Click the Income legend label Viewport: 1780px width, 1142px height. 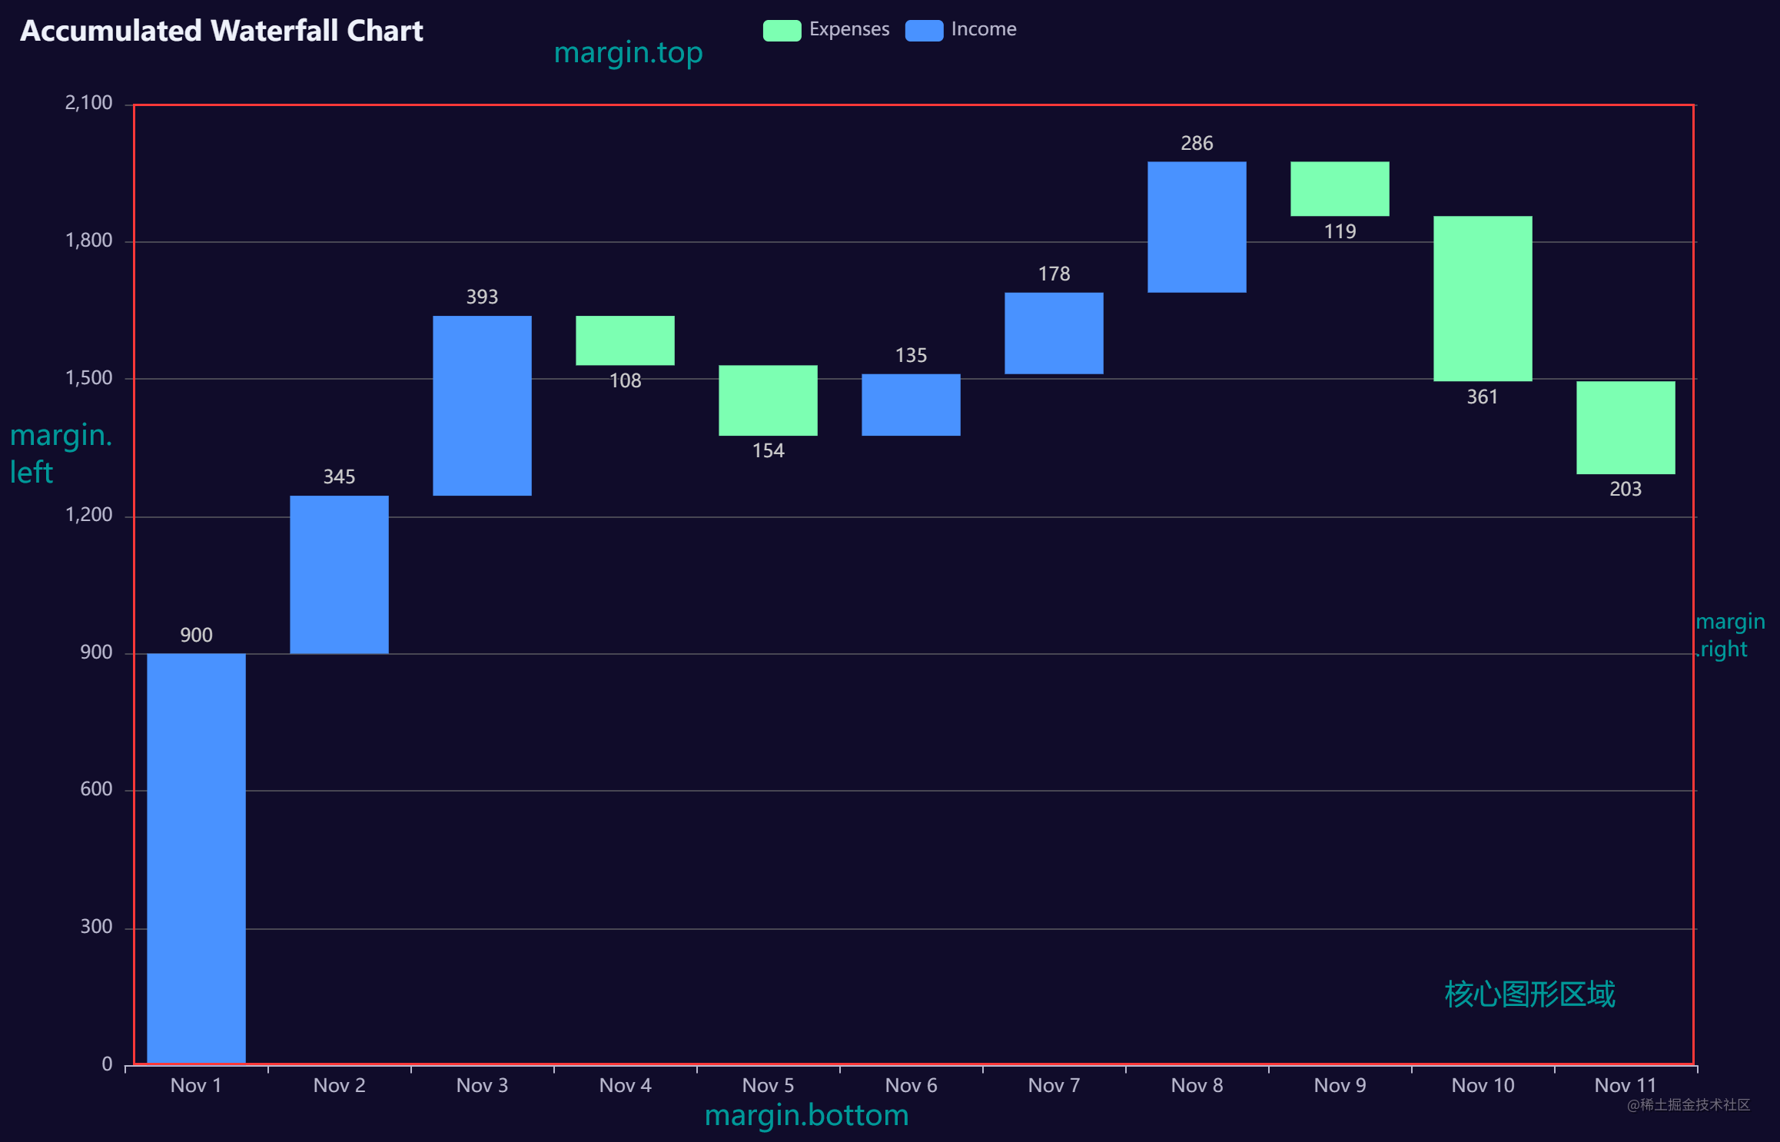[984, 29]
